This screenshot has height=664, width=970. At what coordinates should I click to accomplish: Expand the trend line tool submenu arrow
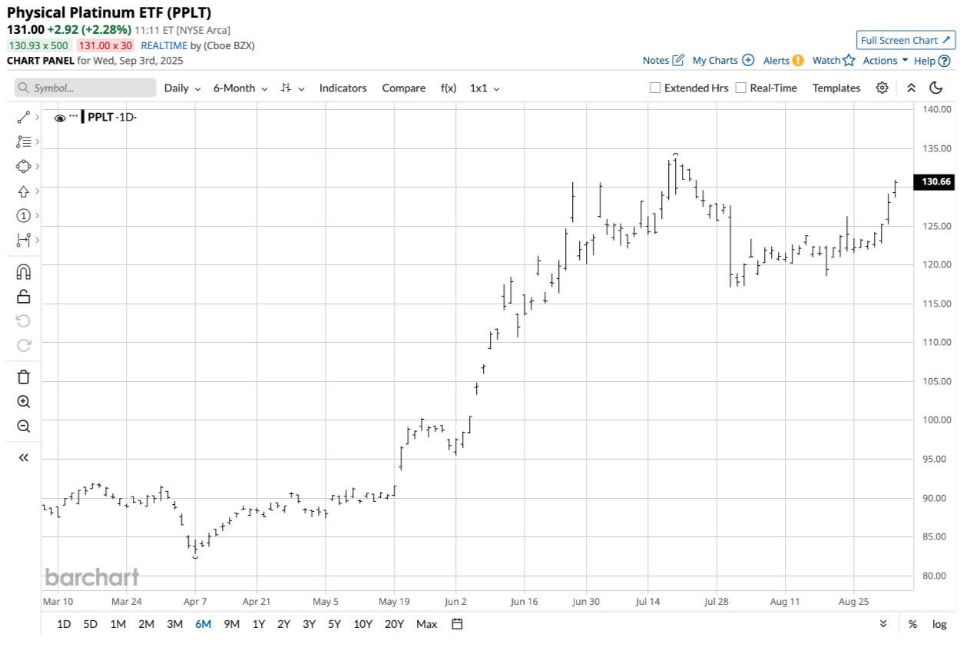click(x=37, y=117)
